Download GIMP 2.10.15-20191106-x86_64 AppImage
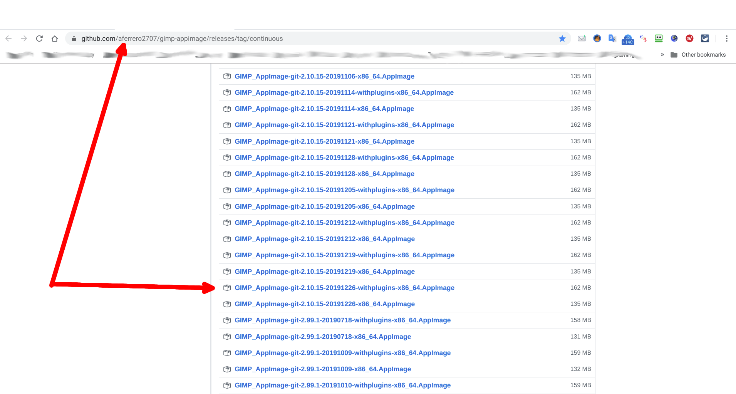Image resolution: width=736 pixels, height=394 pixels. point(324,76)
